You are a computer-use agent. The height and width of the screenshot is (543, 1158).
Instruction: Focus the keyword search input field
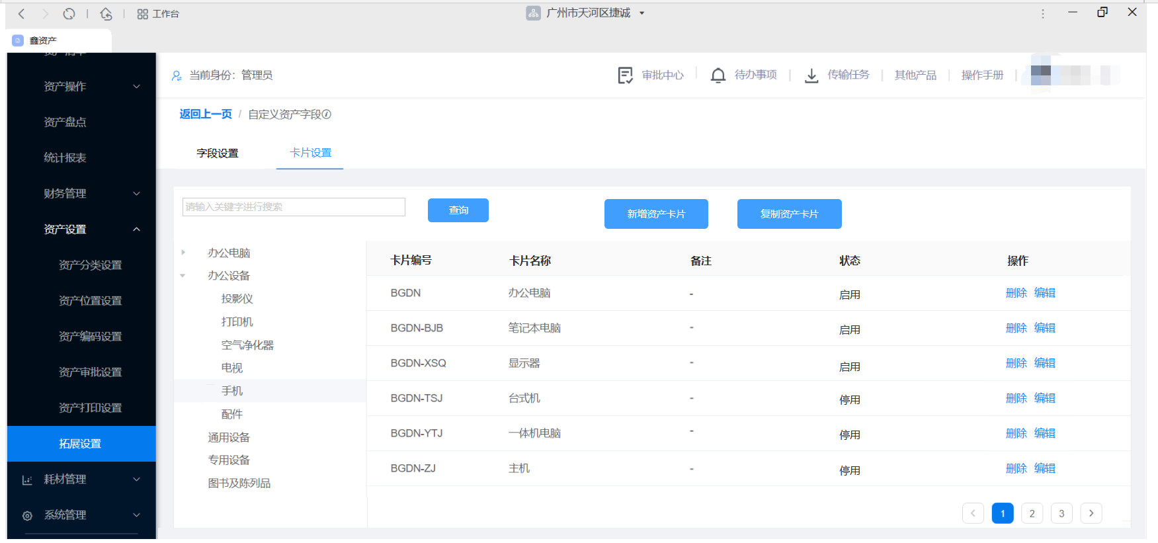[x=294, y=207]
